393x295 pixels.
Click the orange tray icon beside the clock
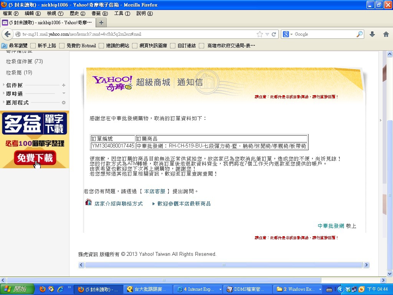[x=362, y=290]
